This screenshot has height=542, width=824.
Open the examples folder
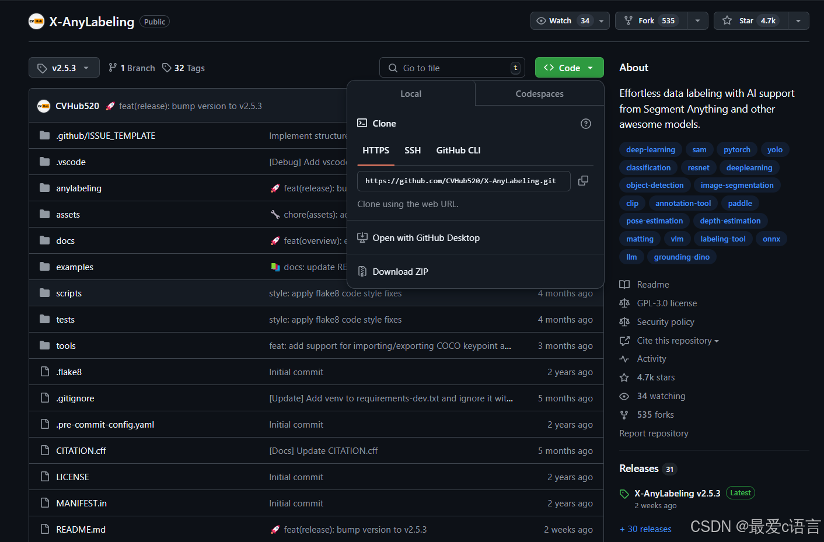pyautogui.click(x=75, y=267)
